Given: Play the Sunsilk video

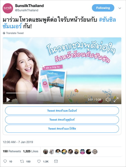Looking at the screenshot, I should [x=8, y=100].
